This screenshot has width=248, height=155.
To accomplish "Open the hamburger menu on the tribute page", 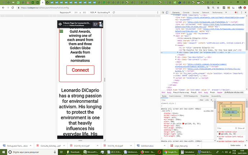I will point(61,31).
